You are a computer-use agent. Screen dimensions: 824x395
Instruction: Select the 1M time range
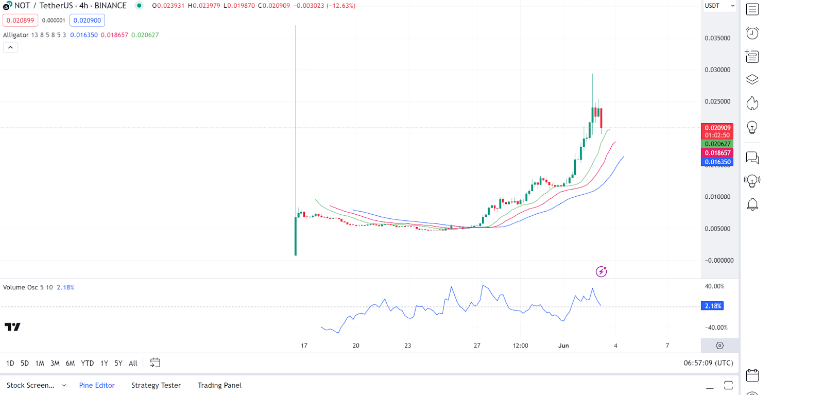tap(40, 363)
